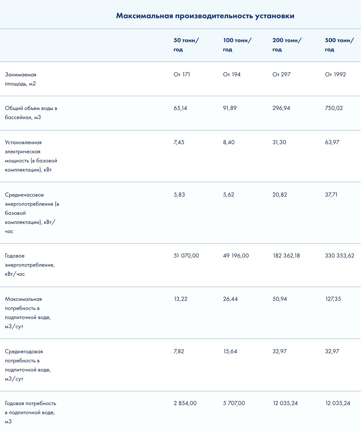The width and height of the screenshot is (361, 431).
Task: Select the "100 тонн/год" column header
Action: (x=237, y=45)
